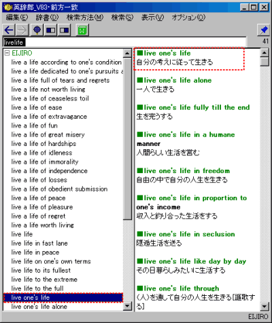Select 'live a life of regret'
272x323 pixels.
38,216
